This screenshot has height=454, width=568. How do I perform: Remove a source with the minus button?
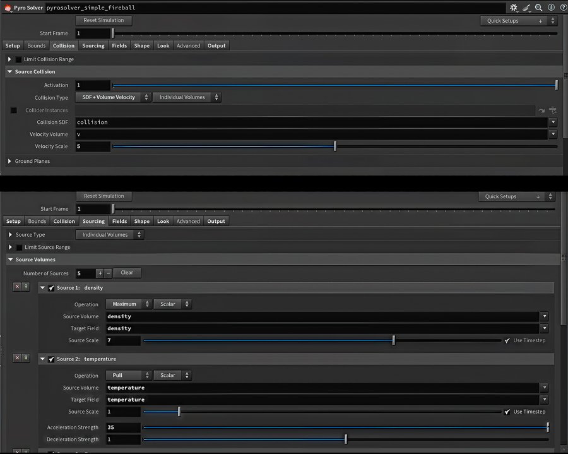108,273
